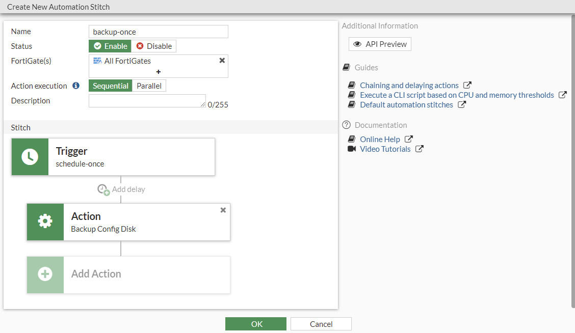Screen dimensions: 575x333
Task: Click the Action gear icon
Action: tap(45, 222)
